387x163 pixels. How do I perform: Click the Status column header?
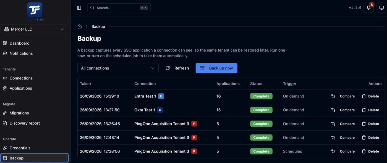tap(256, 84)
